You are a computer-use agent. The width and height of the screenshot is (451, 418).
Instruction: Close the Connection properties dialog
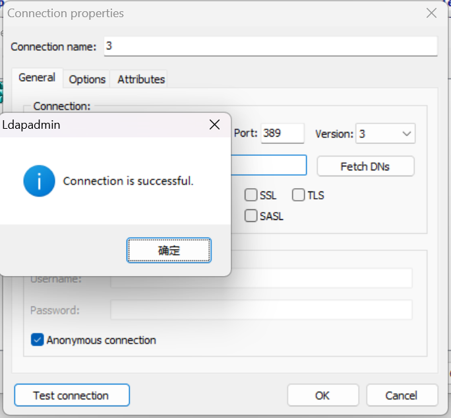pos(431,13)
